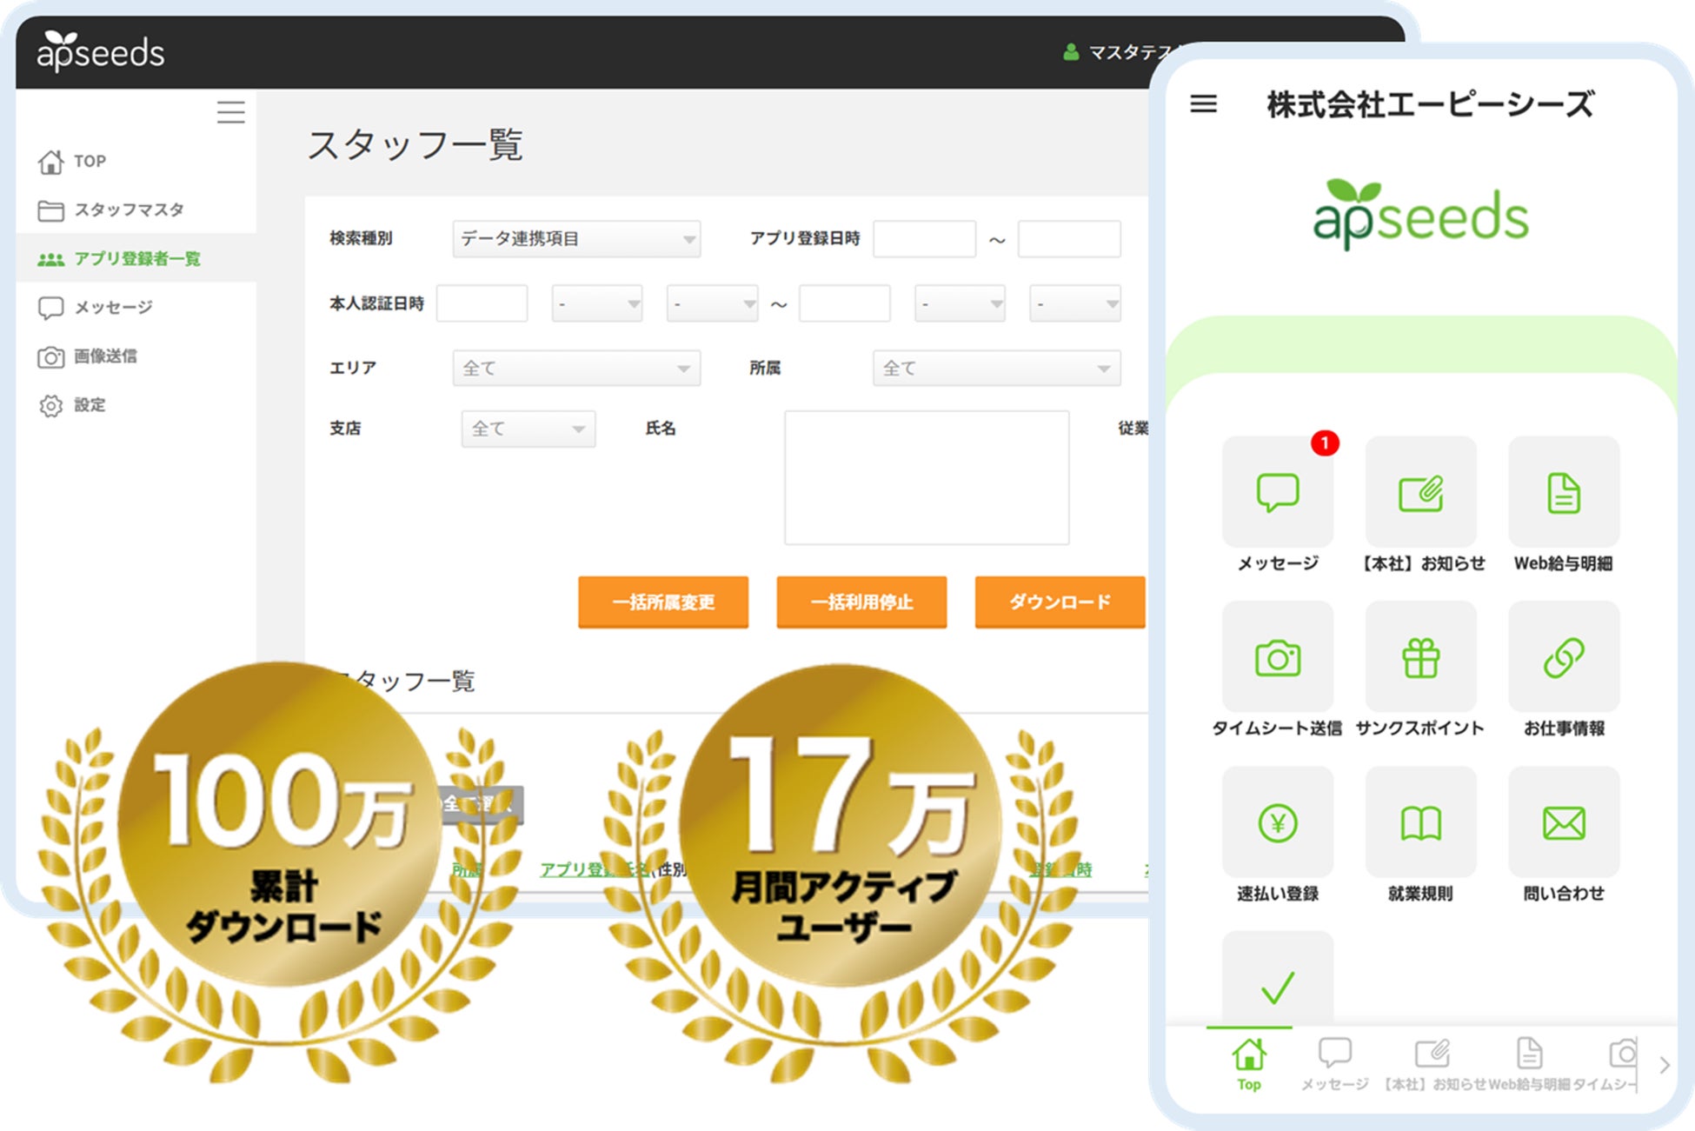1695x1131 pixels.
Task: Tap the お仕事情報 link icon tile
Action: click(1563, 657)
